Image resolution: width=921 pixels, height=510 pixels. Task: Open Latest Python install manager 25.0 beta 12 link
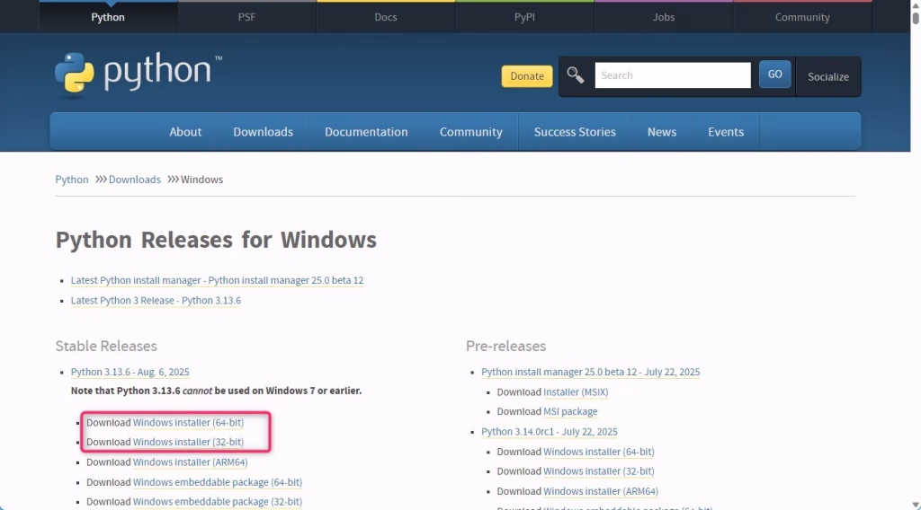(x=218, y=280)
